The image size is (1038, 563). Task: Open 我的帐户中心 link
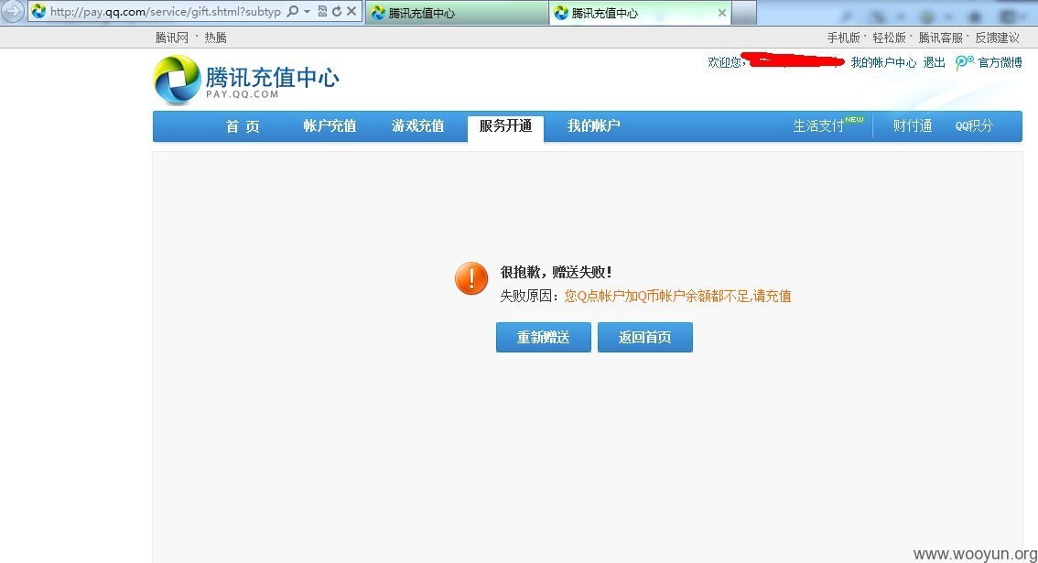click(x=883, y=62)
